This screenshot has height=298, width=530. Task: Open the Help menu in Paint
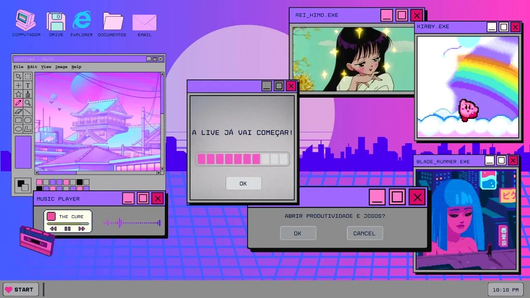(x=76, y=67)
